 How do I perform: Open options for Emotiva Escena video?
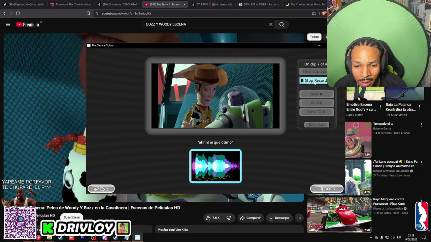tap(380, 107)
